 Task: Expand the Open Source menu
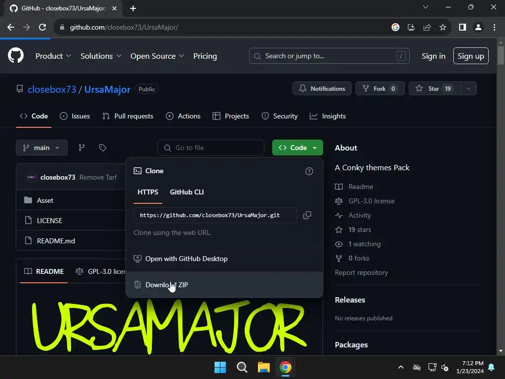pyautogui.click(x=157, y=56)
